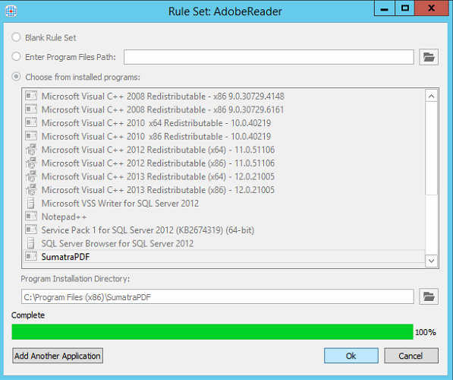This screenshot has width=453, height=380.
Task: Click installer icon for Visual C++ 2012 (x64)
Action: 31,150
